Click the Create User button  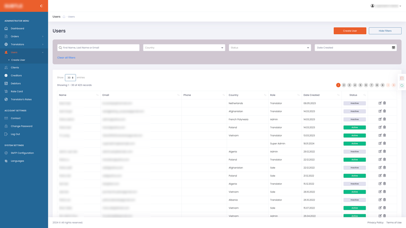click(x=350, y=31)
